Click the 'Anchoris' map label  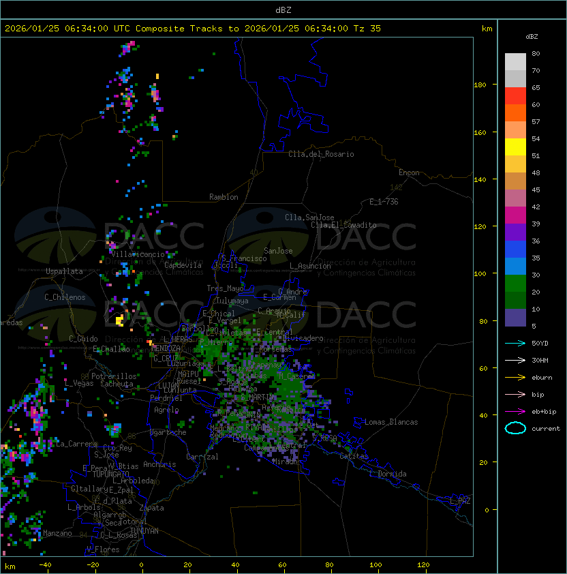coord(159,464)
